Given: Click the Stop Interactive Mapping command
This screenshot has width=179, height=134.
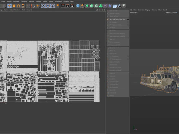Looking at the screenshot, I should point(117,36).
